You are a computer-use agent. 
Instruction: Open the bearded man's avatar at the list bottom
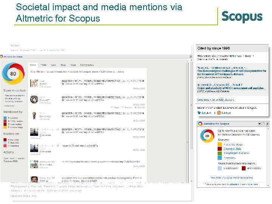[34, 179]
